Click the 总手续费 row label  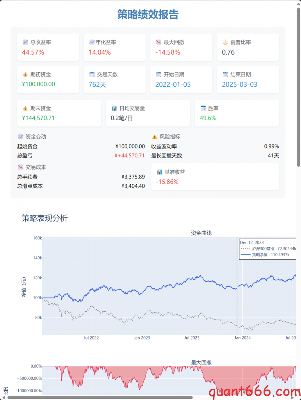click(x=27, y=177)
